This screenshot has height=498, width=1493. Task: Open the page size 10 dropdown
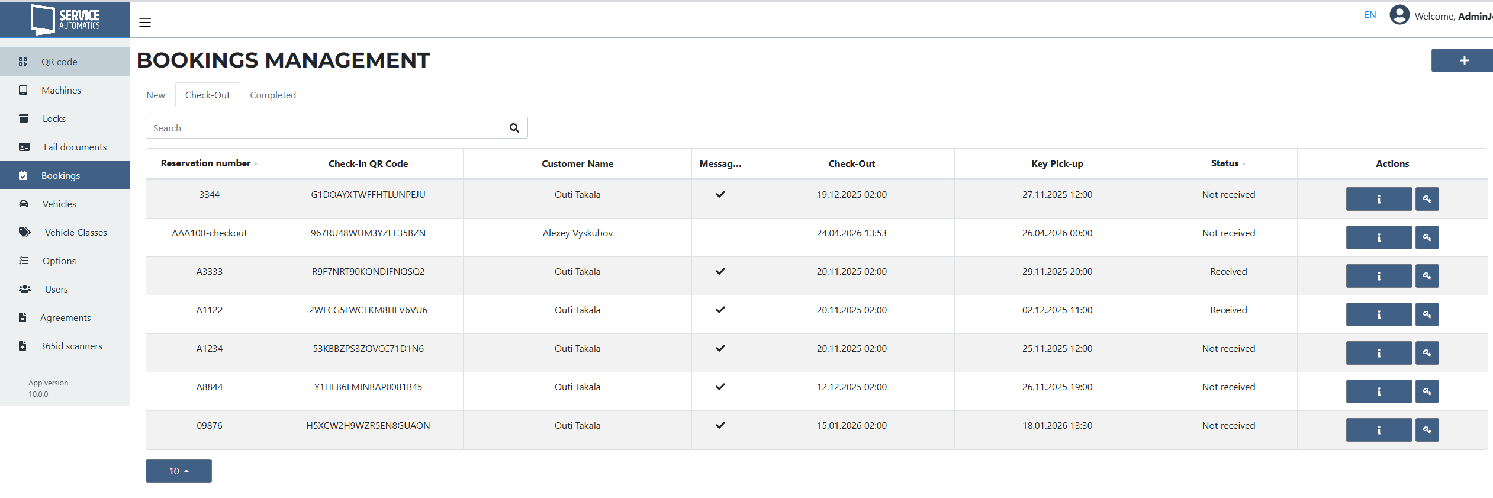click(179, 471)
